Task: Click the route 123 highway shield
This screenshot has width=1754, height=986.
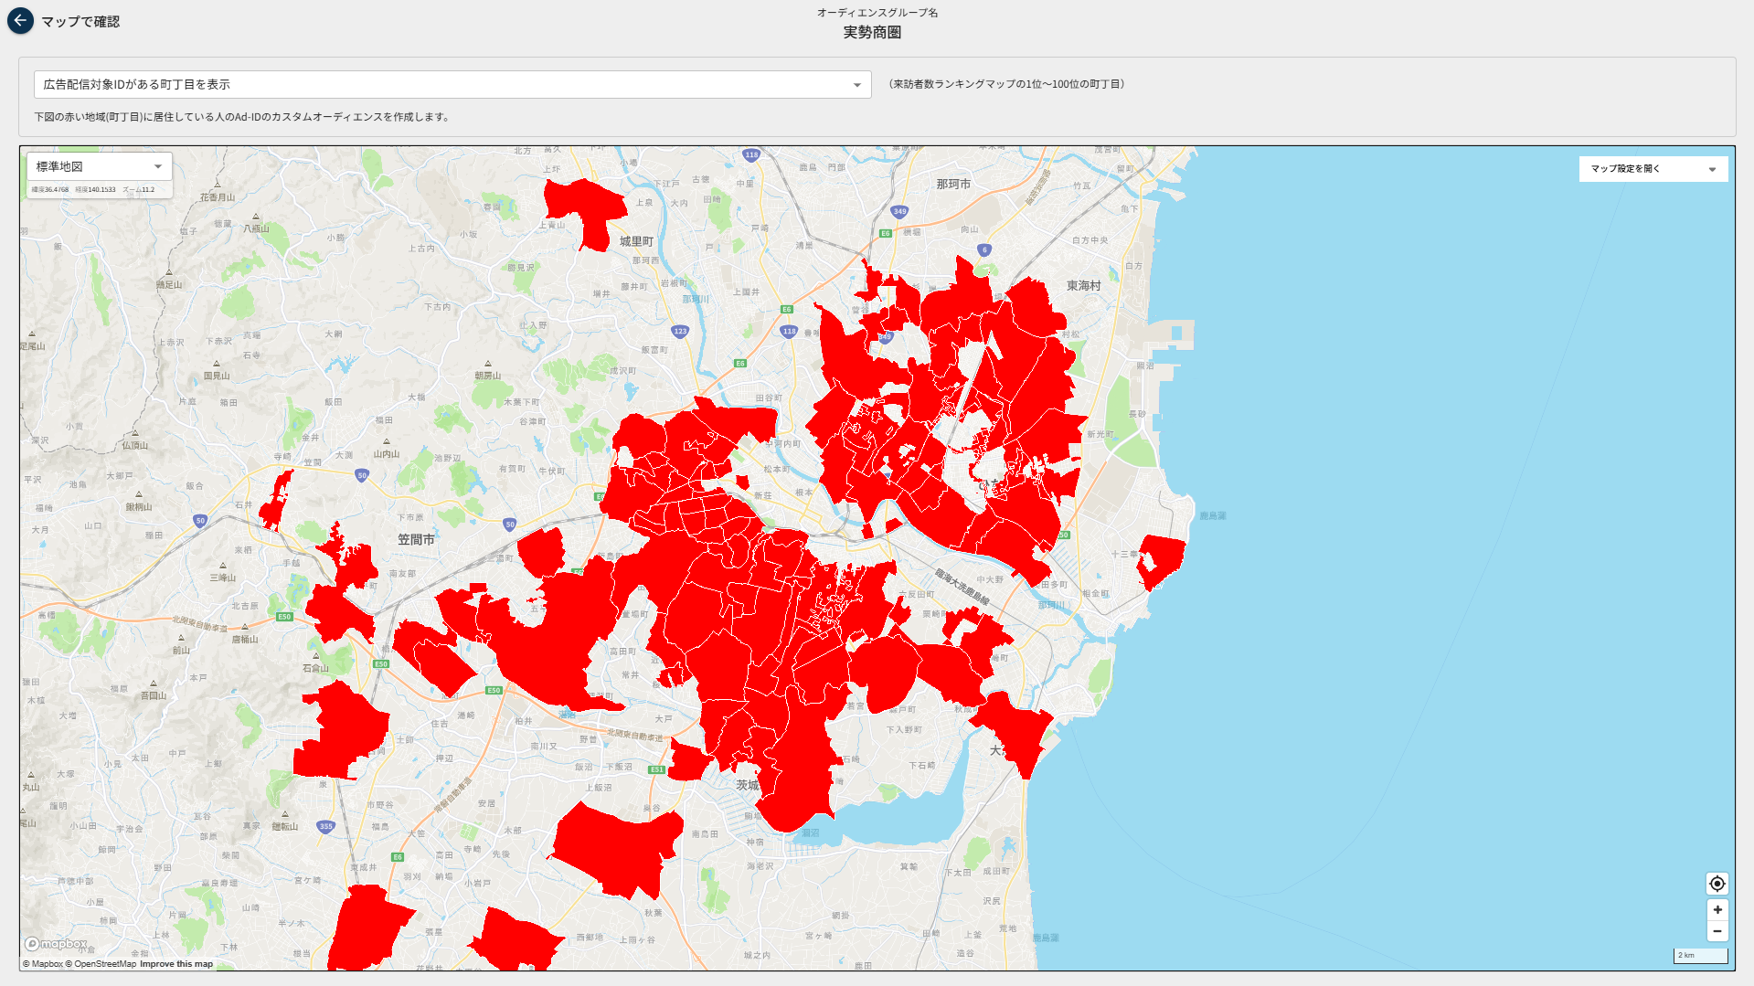Action: pos(680,332)
